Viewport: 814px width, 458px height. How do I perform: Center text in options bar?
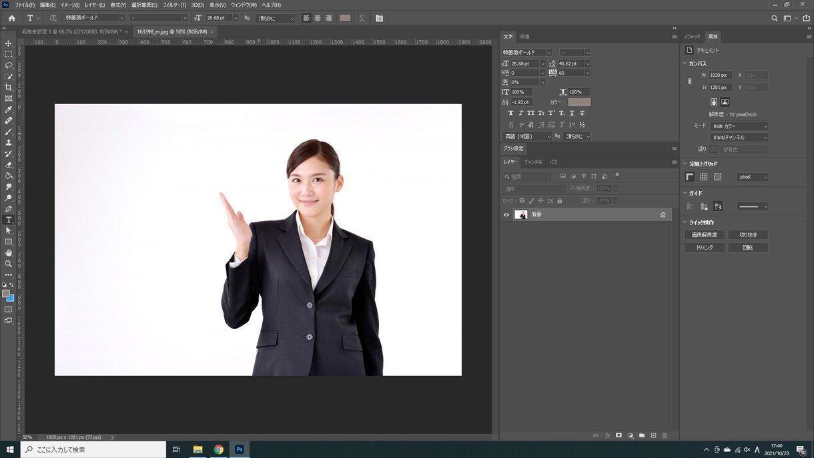click(318, 18)
